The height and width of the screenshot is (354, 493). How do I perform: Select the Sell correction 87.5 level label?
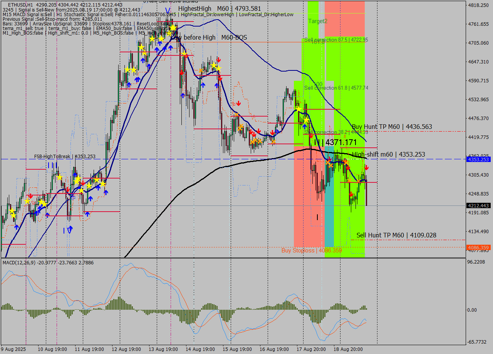[x=336, y=40]
